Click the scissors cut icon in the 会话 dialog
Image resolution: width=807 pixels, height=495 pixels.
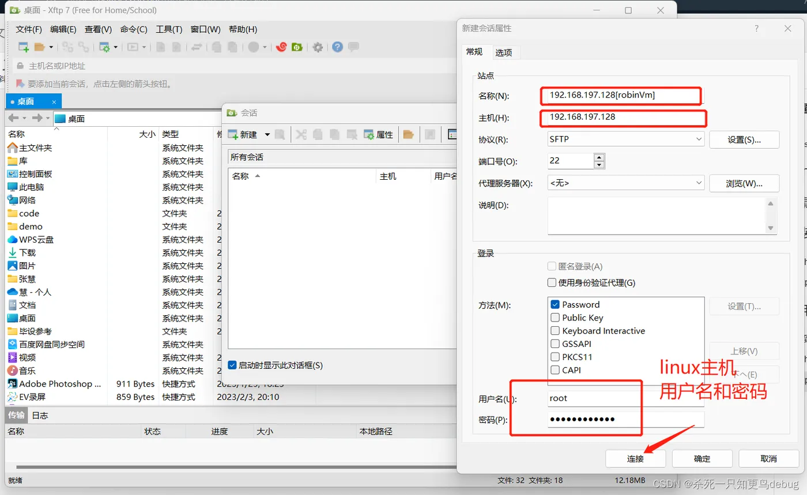(301, 134)
